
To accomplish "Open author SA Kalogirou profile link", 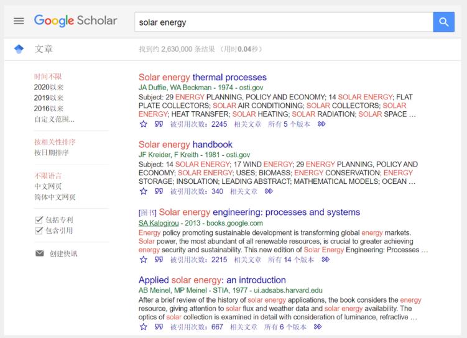I will pyautogui.click(x=159, y=223).
